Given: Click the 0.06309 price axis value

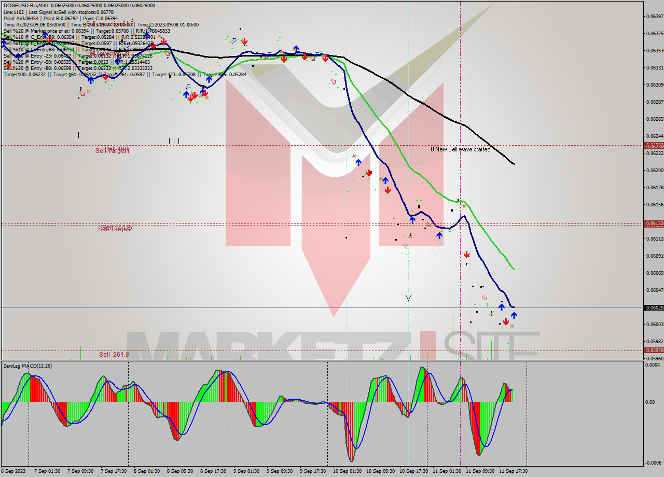Looking at the screenshot, I should tap(655, 85).
